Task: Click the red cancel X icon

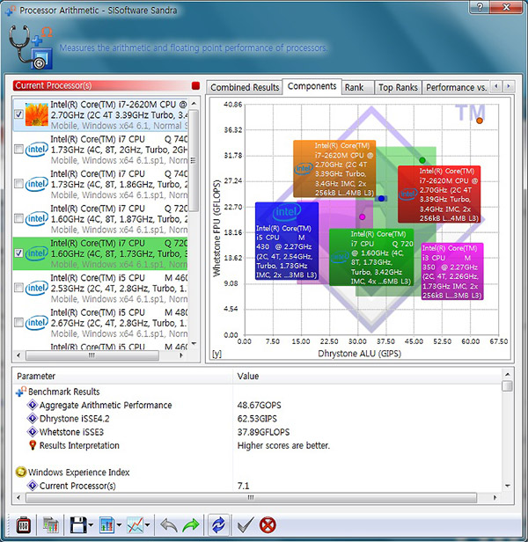Action: [x=268, y=525]
